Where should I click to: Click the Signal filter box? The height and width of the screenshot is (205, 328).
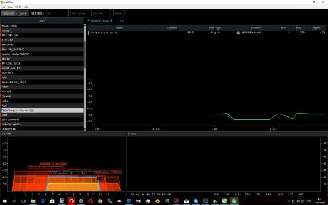[119, 13]
